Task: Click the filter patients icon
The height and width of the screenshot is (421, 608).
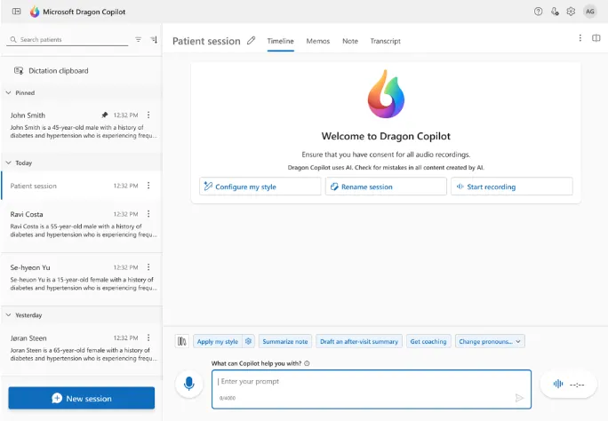Action: pos(138,39)
